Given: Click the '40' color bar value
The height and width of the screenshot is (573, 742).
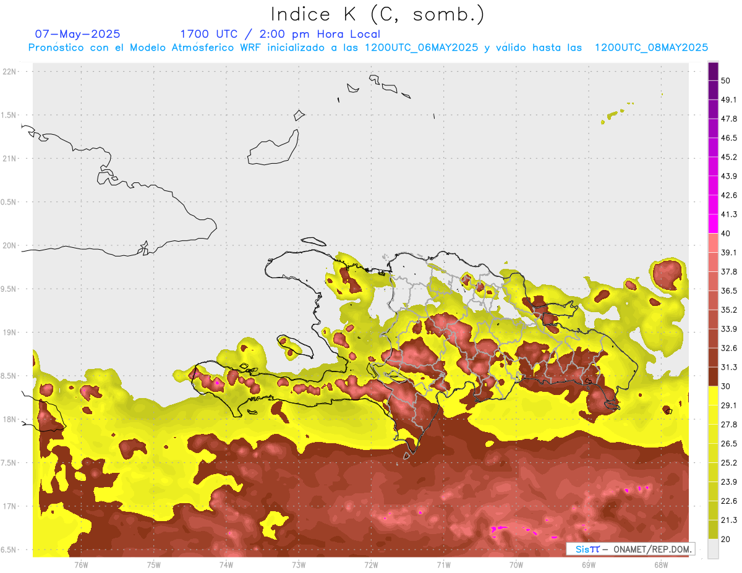Looking at the screenshot, I should coord(726,234).
